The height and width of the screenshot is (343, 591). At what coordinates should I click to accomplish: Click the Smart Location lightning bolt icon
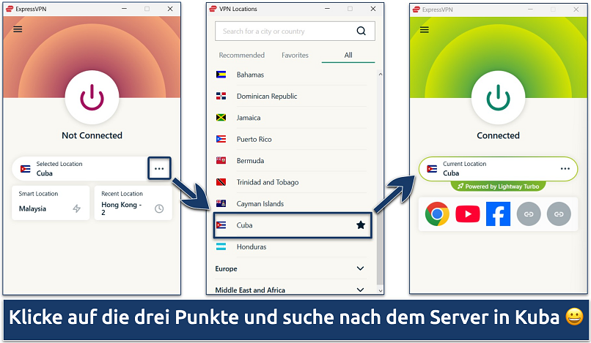(76, 208)
